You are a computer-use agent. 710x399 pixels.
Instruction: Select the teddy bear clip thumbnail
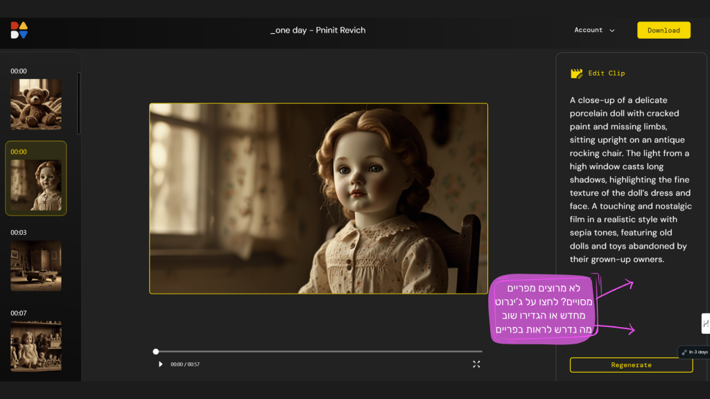pos(36,104)
